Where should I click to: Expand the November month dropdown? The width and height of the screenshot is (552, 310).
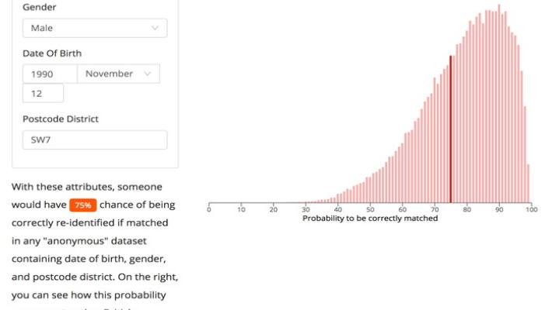[118, 74]
